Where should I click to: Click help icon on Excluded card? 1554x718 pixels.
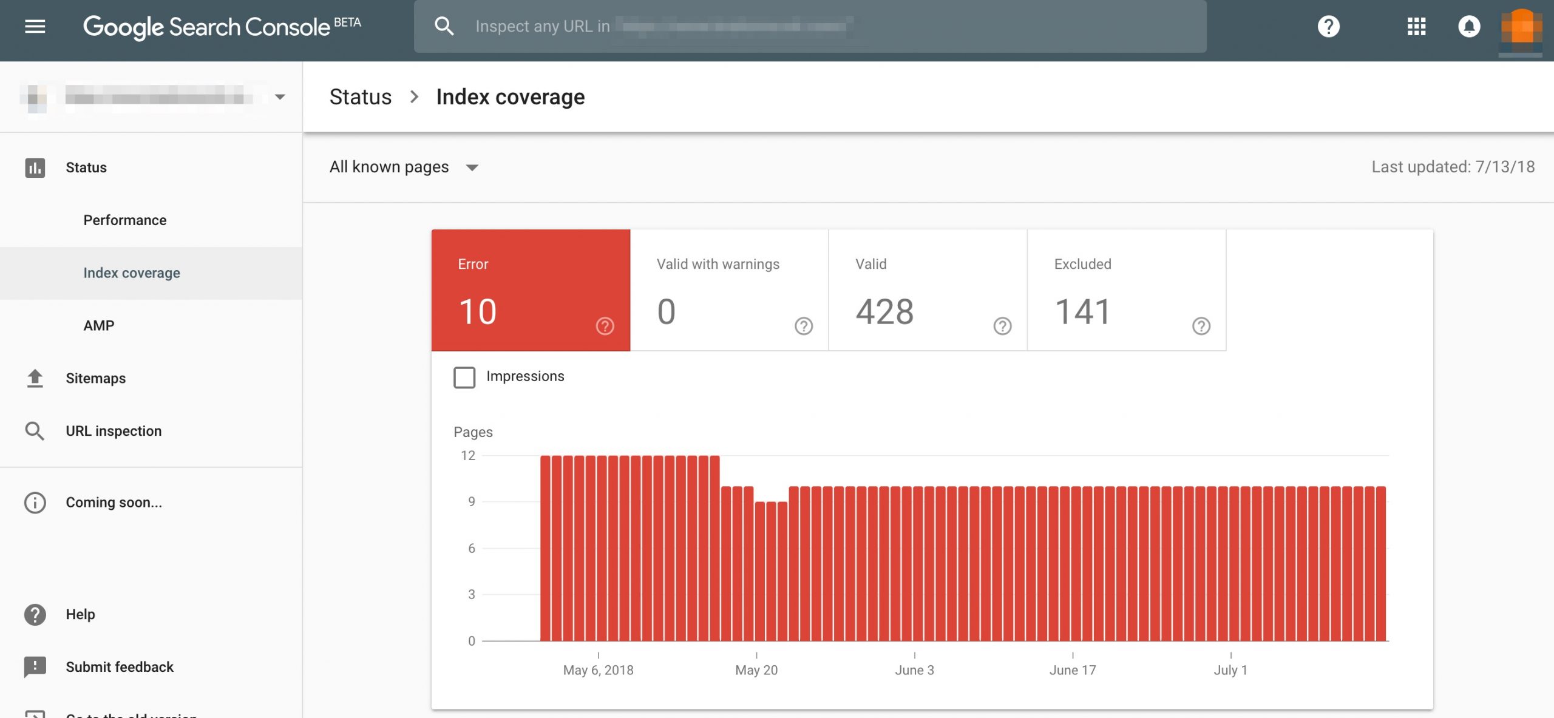[1201, 326]
